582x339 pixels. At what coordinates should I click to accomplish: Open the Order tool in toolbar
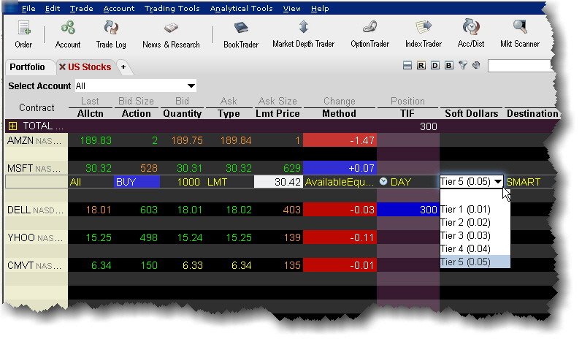tap(23, 34)
